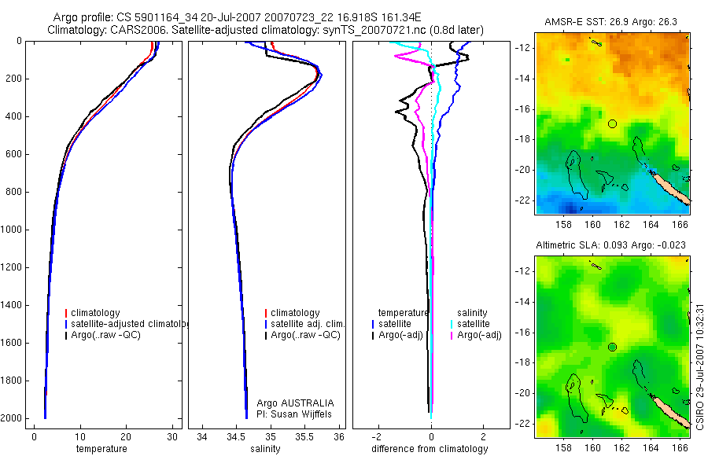Click the 1000 depth tick label
708x456 pixels.
click(x=11, y=230)
